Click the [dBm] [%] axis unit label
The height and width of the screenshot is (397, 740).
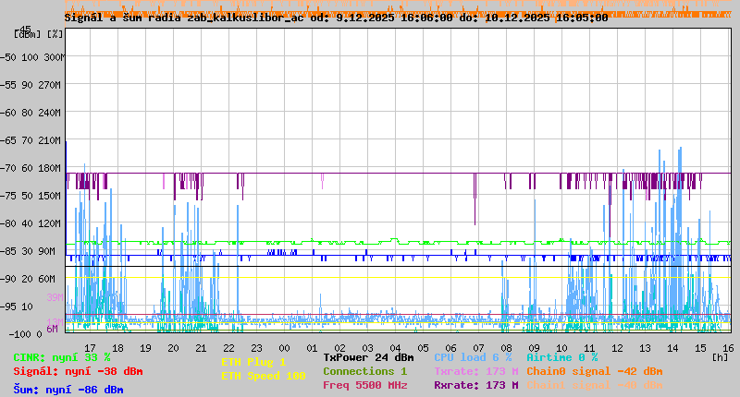(39, 33)
